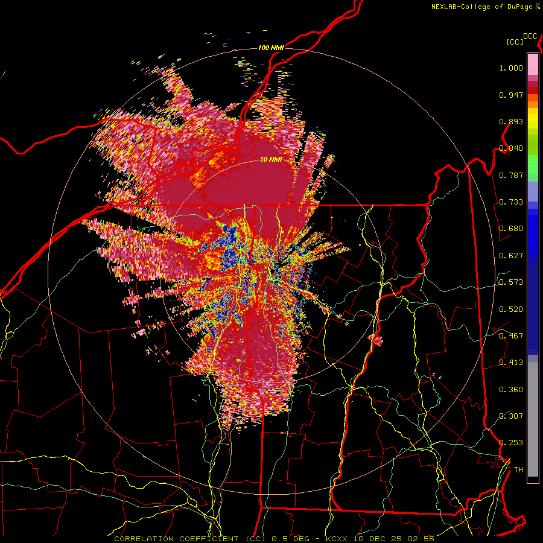Click the 100 NMI range ring label
Screen dimensions: 543x543
(x=271, y=48)
